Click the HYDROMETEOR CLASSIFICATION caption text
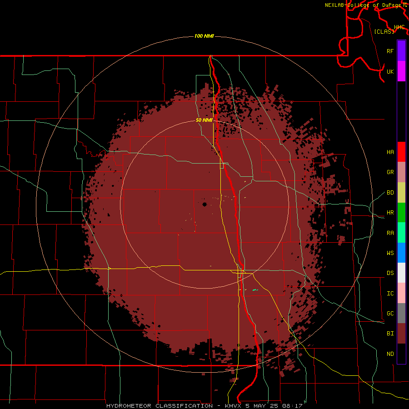This screenshot has width=409, height=409. pos(160,406)
